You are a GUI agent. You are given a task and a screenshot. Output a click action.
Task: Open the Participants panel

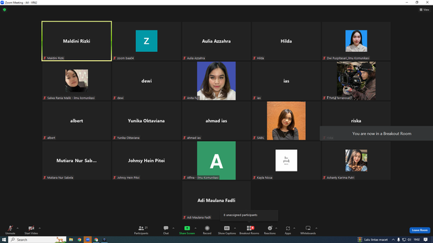pyautogui.click(x=141, y=230)
